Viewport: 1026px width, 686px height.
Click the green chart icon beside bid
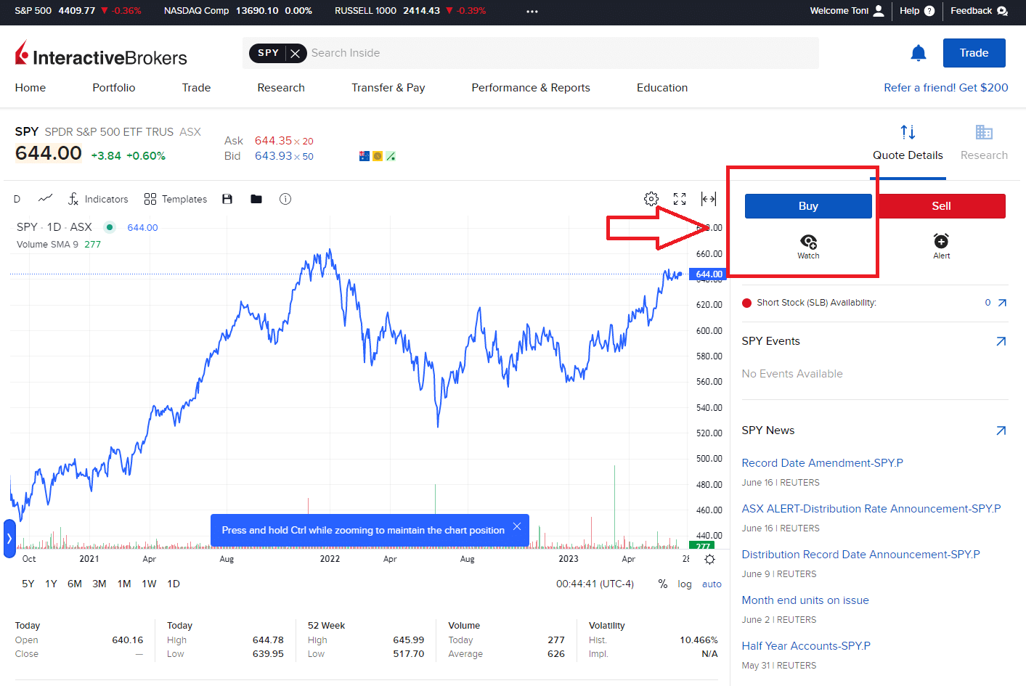(391, 156)
